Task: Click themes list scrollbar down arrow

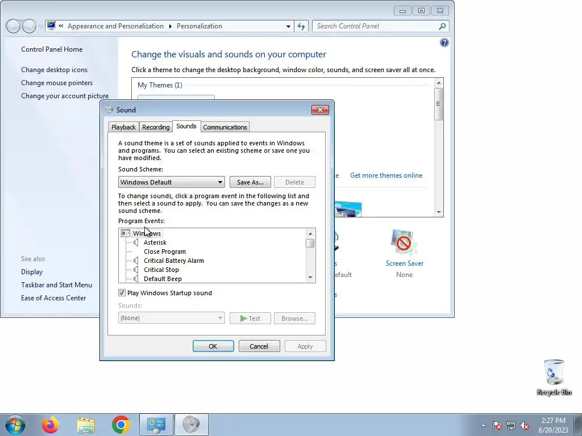Action: pos(439,212)
